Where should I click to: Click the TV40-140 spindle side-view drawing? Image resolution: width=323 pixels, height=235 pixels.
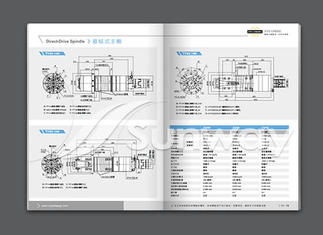(x=112, y=80)
